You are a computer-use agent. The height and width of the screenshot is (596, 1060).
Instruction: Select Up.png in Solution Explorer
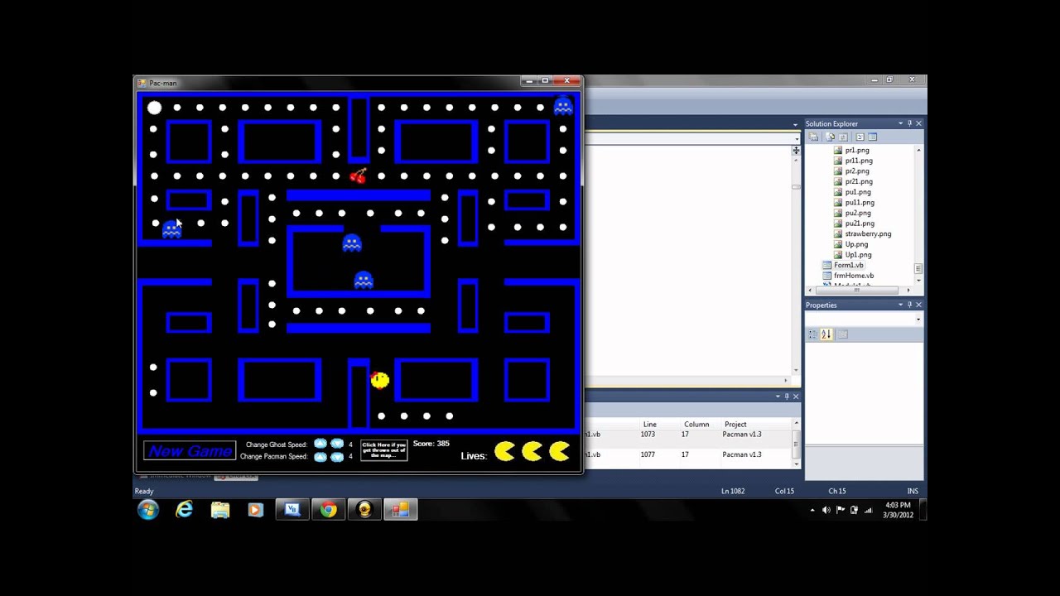(850, 244)
